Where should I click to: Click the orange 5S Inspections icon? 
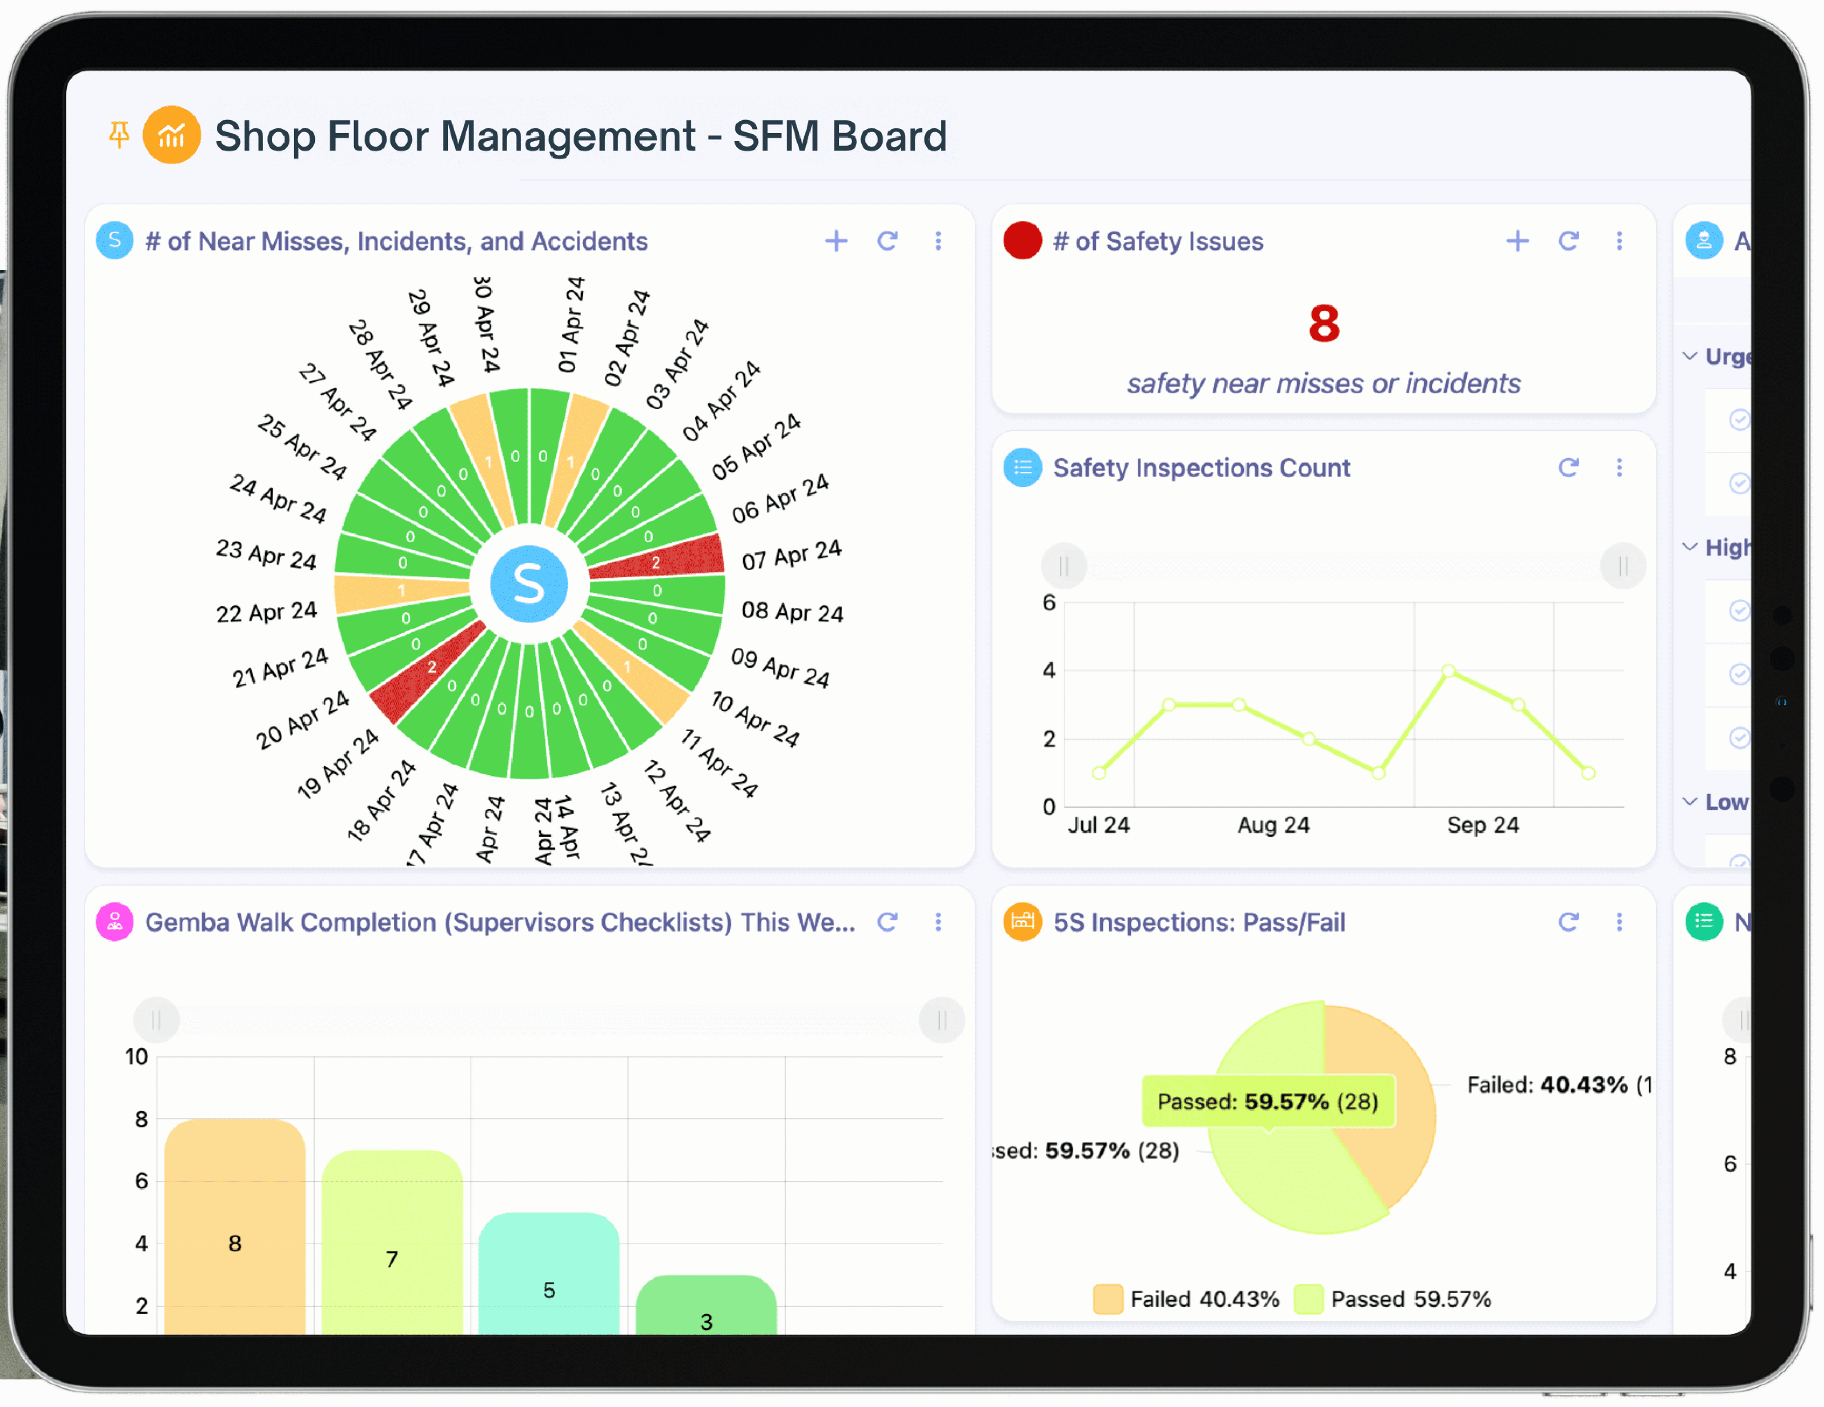click(x=1022, y=922)
